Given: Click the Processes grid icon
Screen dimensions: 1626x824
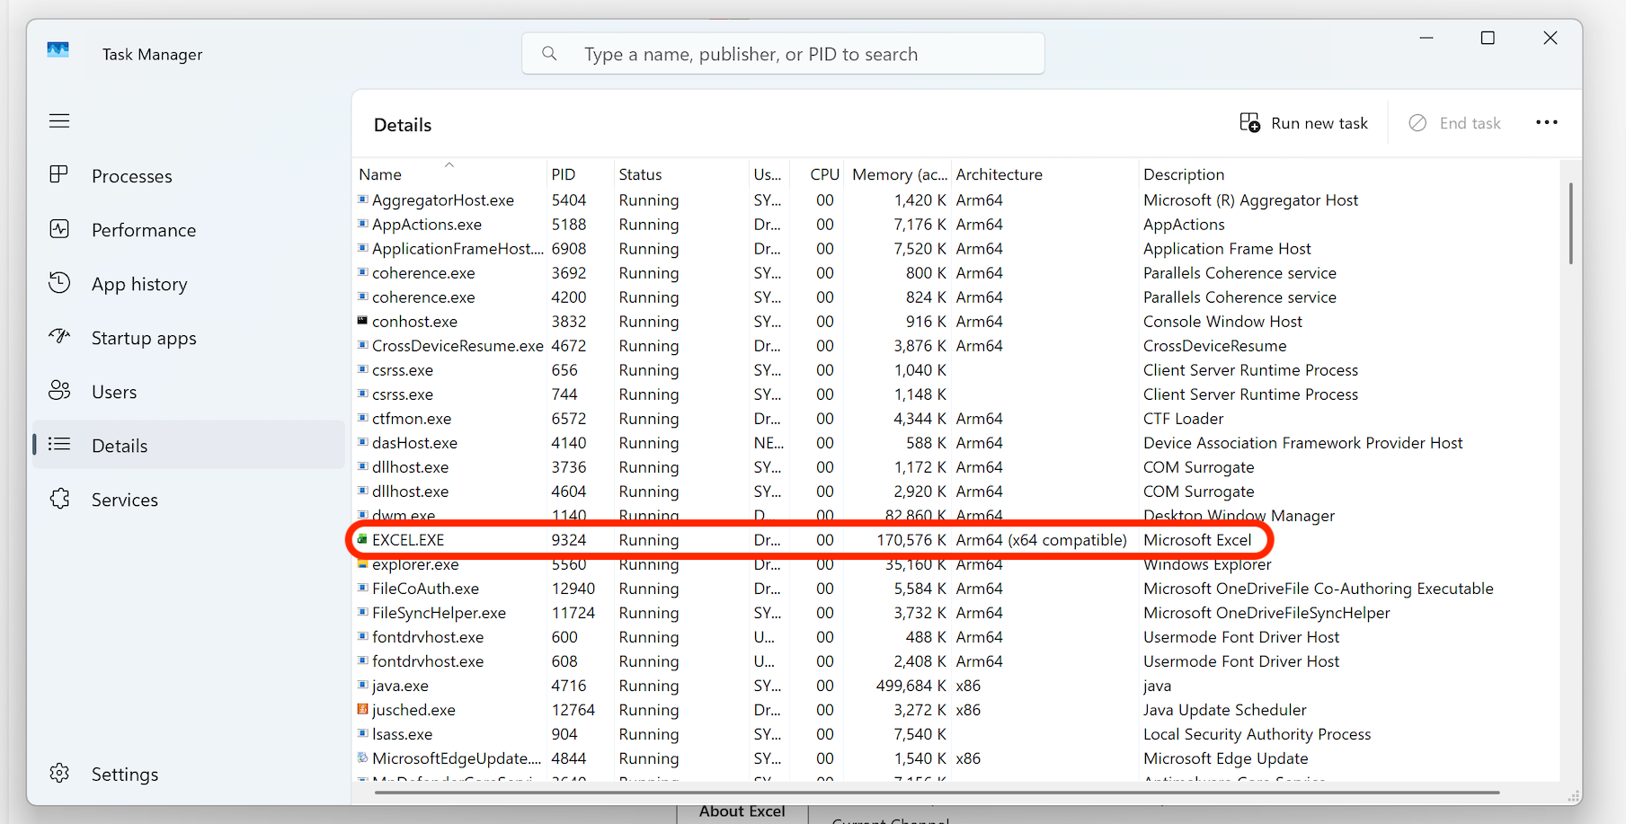Looking at the screenshot, I should click(x=59, y=175).
